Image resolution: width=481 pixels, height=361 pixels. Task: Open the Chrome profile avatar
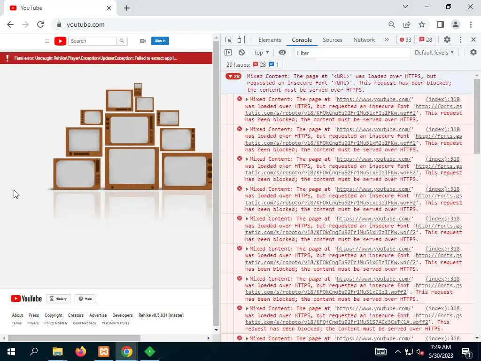456,24
